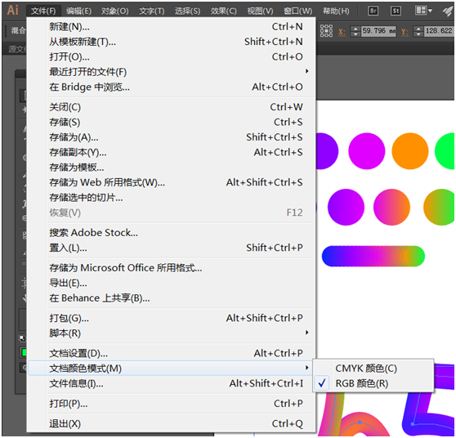Click the green fill color swatch
The image size is (456, 438).
[24, 352]
